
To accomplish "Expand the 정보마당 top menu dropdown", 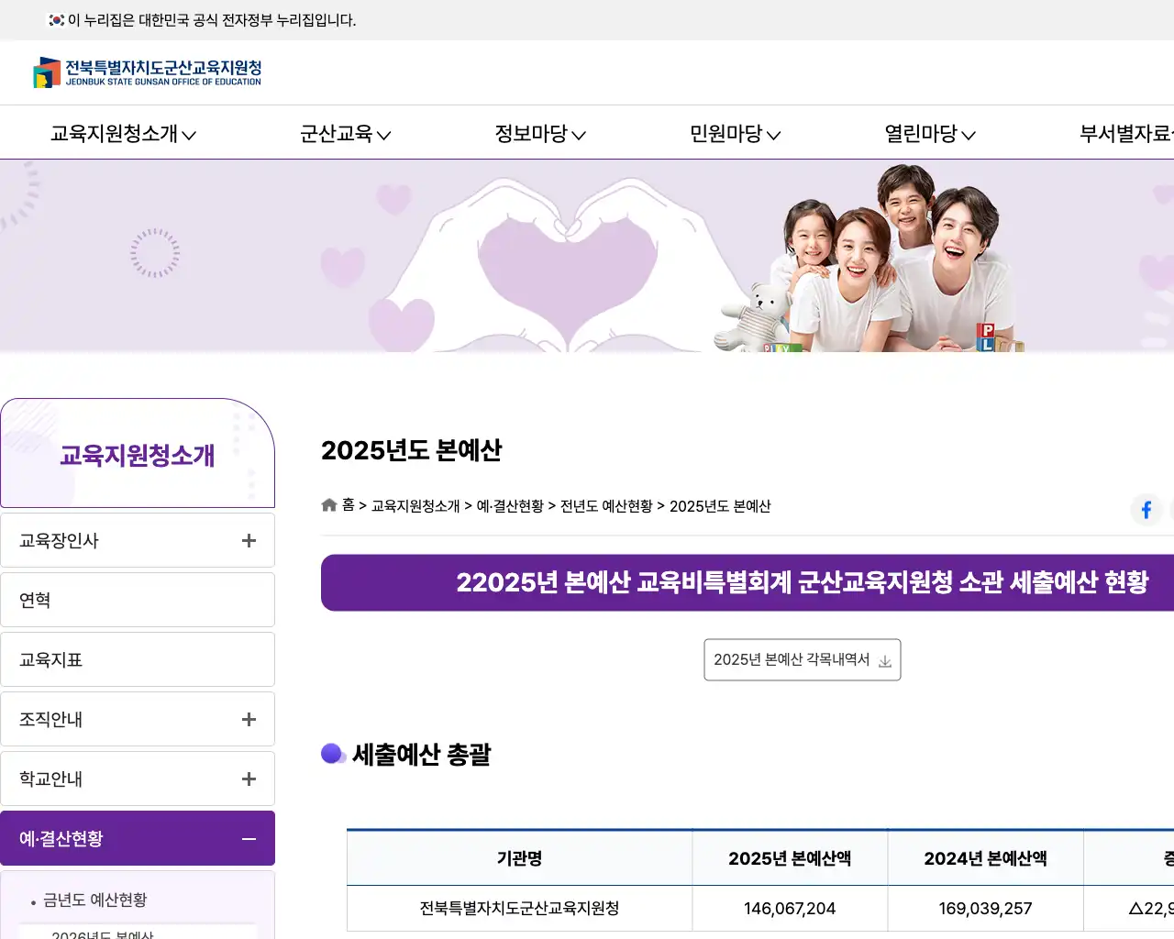I will tap(539, 134).
